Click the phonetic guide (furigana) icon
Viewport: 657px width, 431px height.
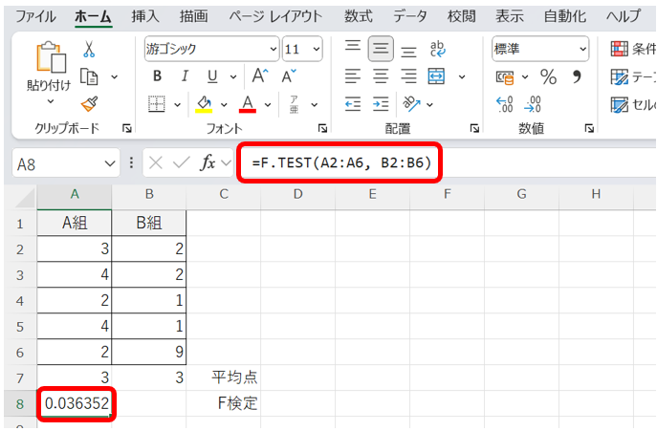tap(294, 104)
